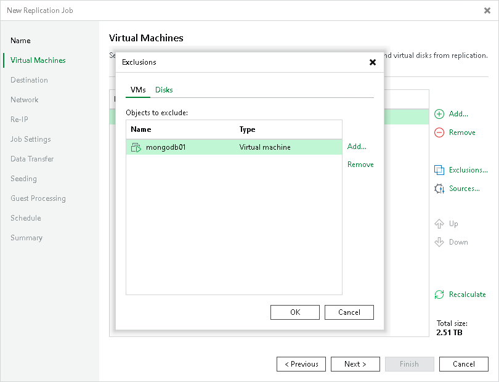Screen dimensions: 499x382
Task: Cancel the New Replication Job wizard
Action: 464,364
